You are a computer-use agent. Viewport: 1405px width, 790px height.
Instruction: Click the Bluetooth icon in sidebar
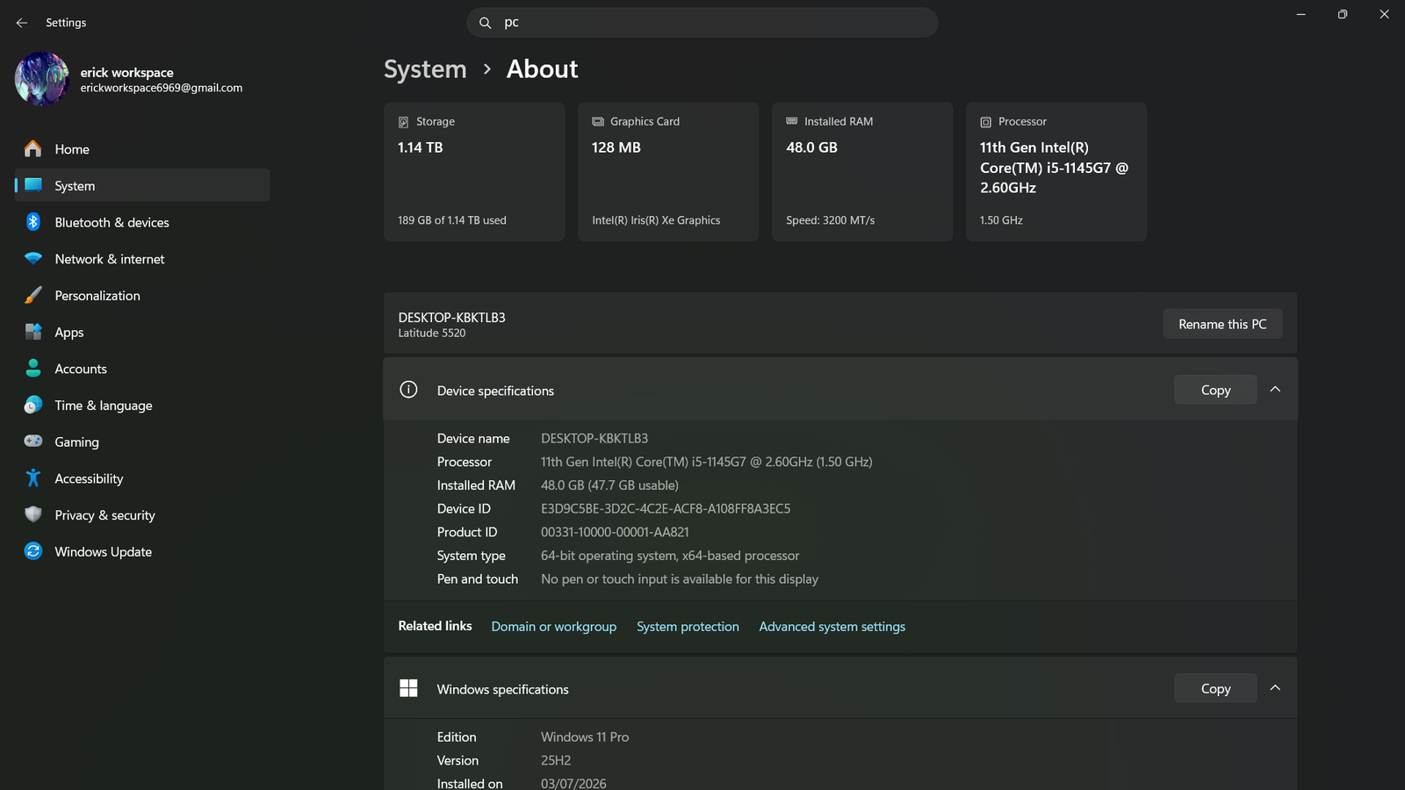click(x=33, y=222)
